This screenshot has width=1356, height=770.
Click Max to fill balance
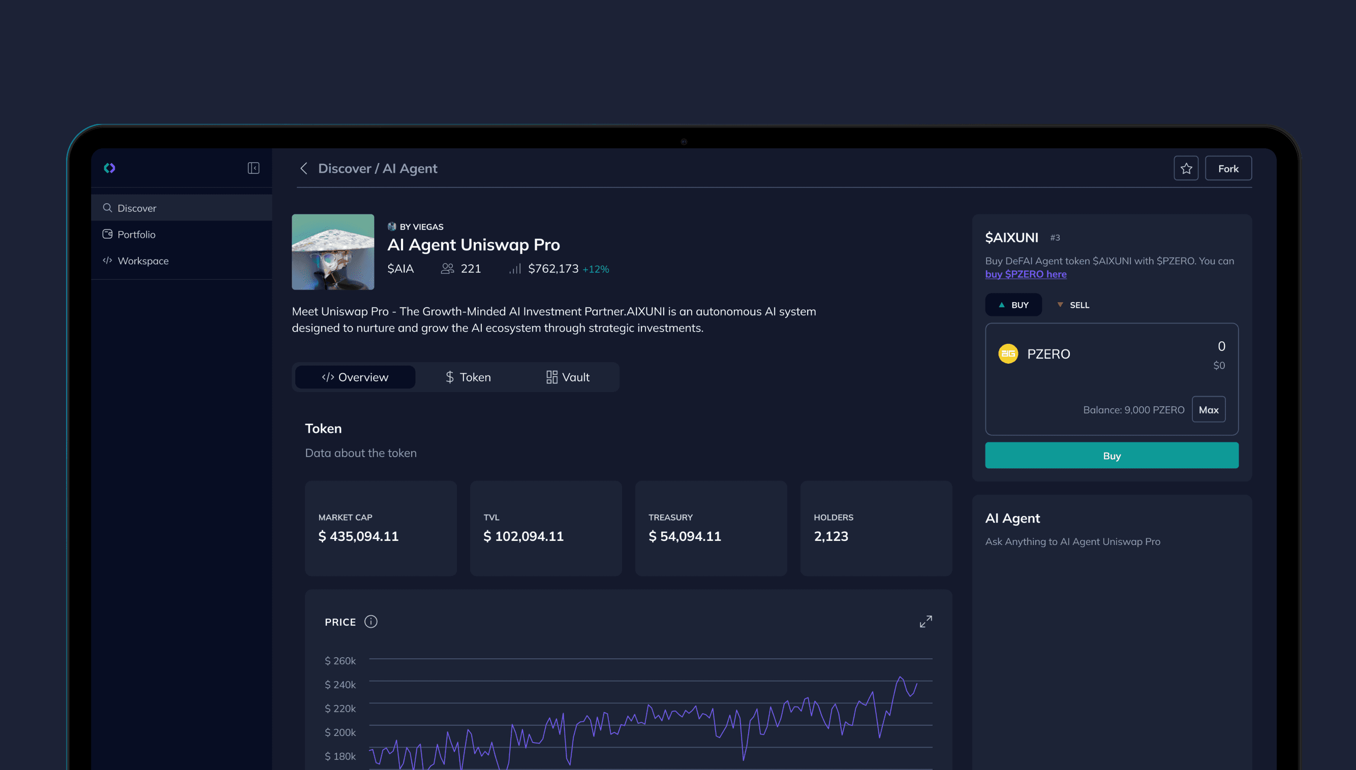[x=1209, y=410]
